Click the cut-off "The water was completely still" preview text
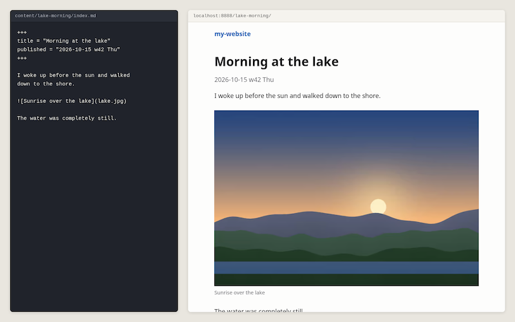The image size is (515, 322). [x=259, y=310]
